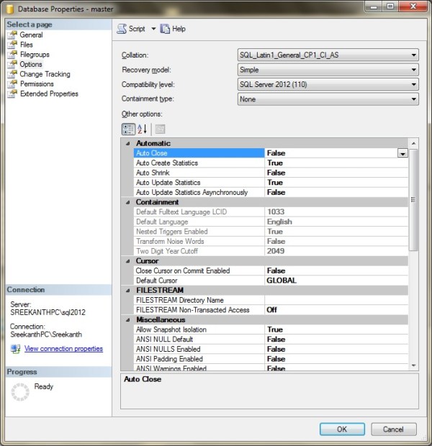
Task: Select the Permissions page
Action: click(37, 83)
